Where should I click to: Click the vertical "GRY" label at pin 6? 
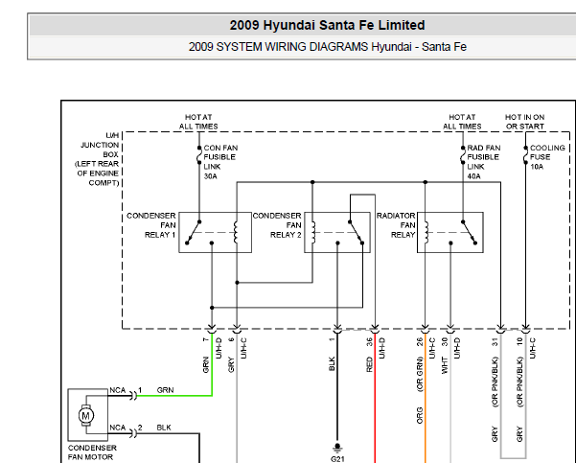click(231, 364)
